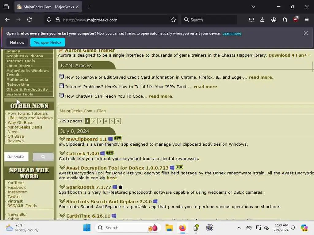The width and height of the screenshot is (314, 235).
Task: Open the System Tools category
Action: [20, 94]
